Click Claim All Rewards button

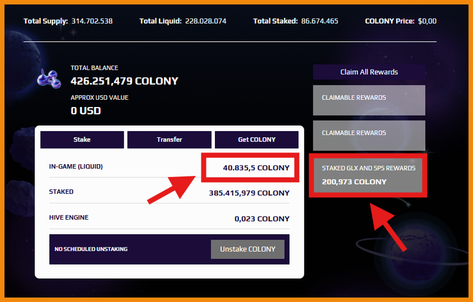[x=369, y=72]
